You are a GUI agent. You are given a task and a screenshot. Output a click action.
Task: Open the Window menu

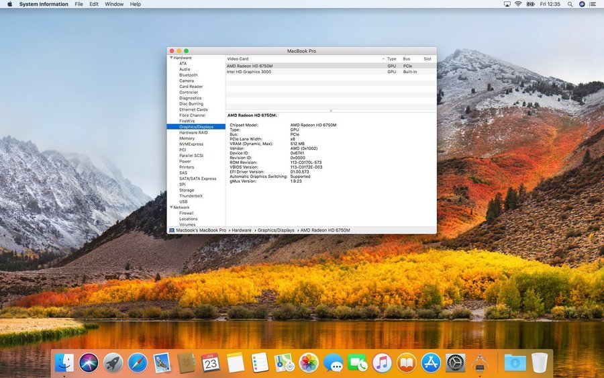click(x=114, y=4)
